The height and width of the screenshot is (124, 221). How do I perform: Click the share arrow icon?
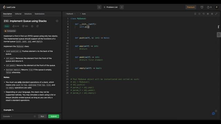[37, 26]
